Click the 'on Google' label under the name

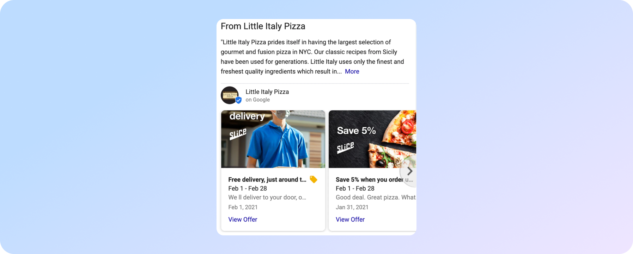coord(258,100)
